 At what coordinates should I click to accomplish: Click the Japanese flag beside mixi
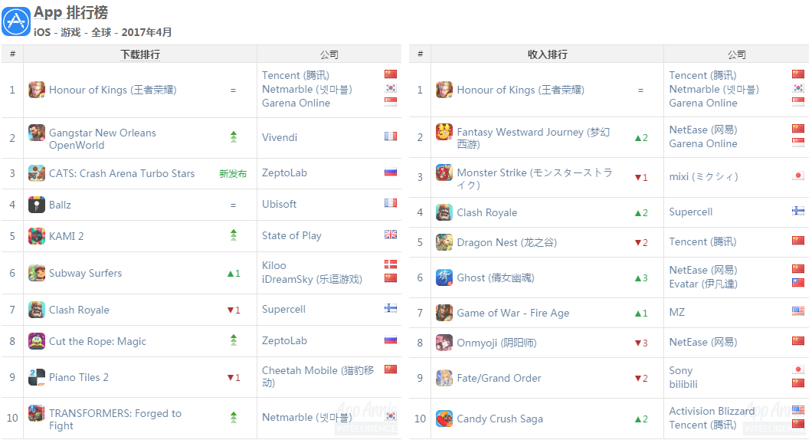pyautogui.click(x=798, y=176)
